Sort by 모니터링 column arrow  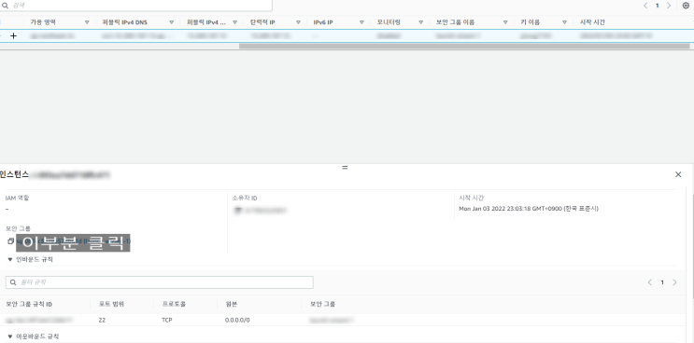421,22
